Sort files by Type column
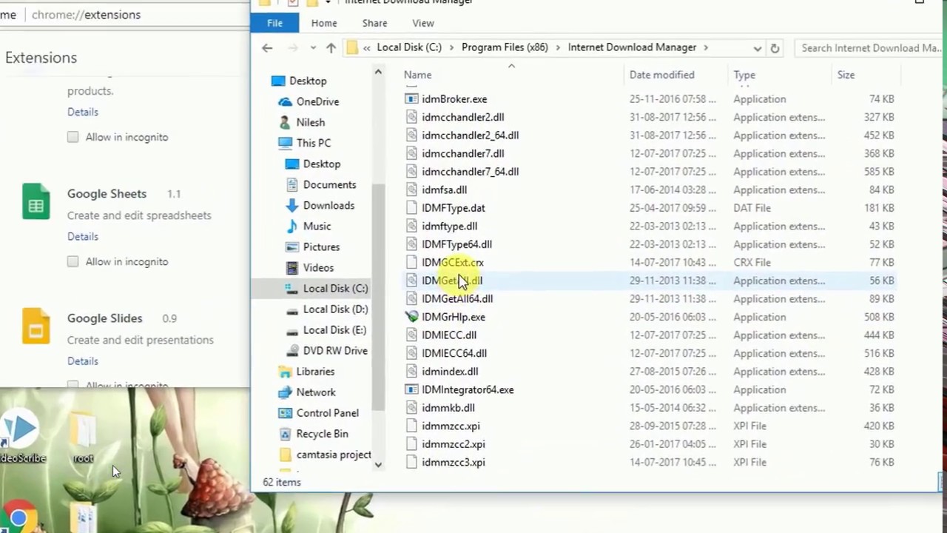Viewport: 947px width, 533px height. pyautogui.click(x=744, y=75)
